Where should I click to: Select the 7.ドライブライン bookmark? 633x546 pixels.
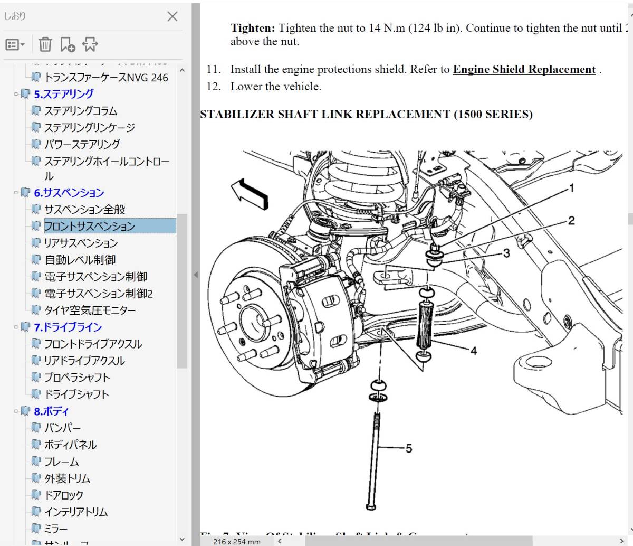coord(68,327)
